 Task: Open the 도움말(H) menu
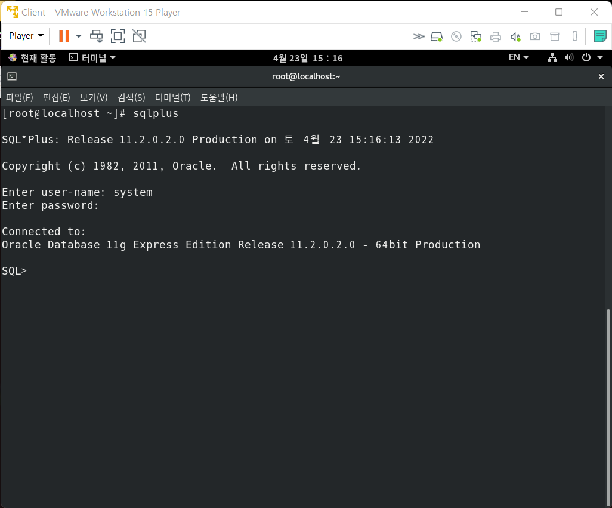coord(219,98)
